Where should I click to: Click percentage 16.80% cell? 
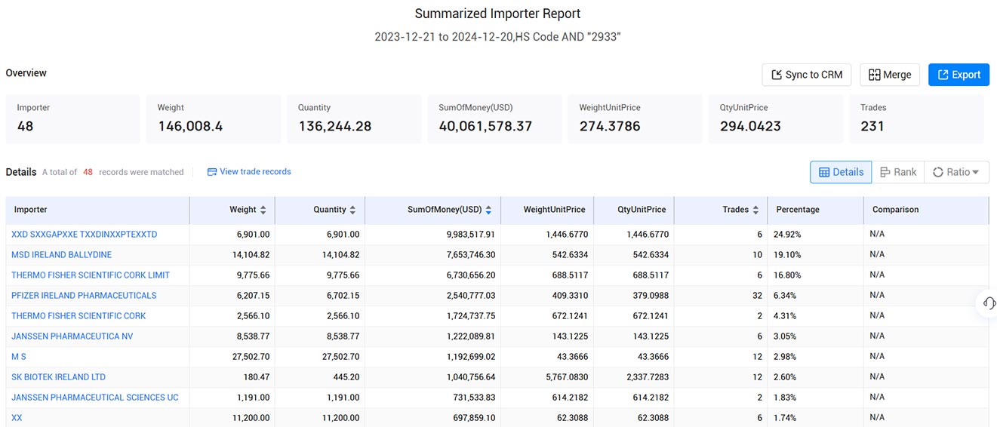(787, 275)
